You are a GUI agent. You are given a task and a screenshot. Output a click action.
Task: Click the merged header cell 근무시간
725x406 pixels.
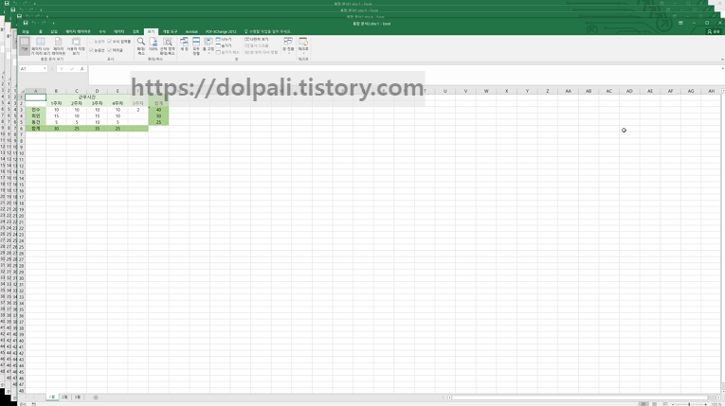(87, 97)
